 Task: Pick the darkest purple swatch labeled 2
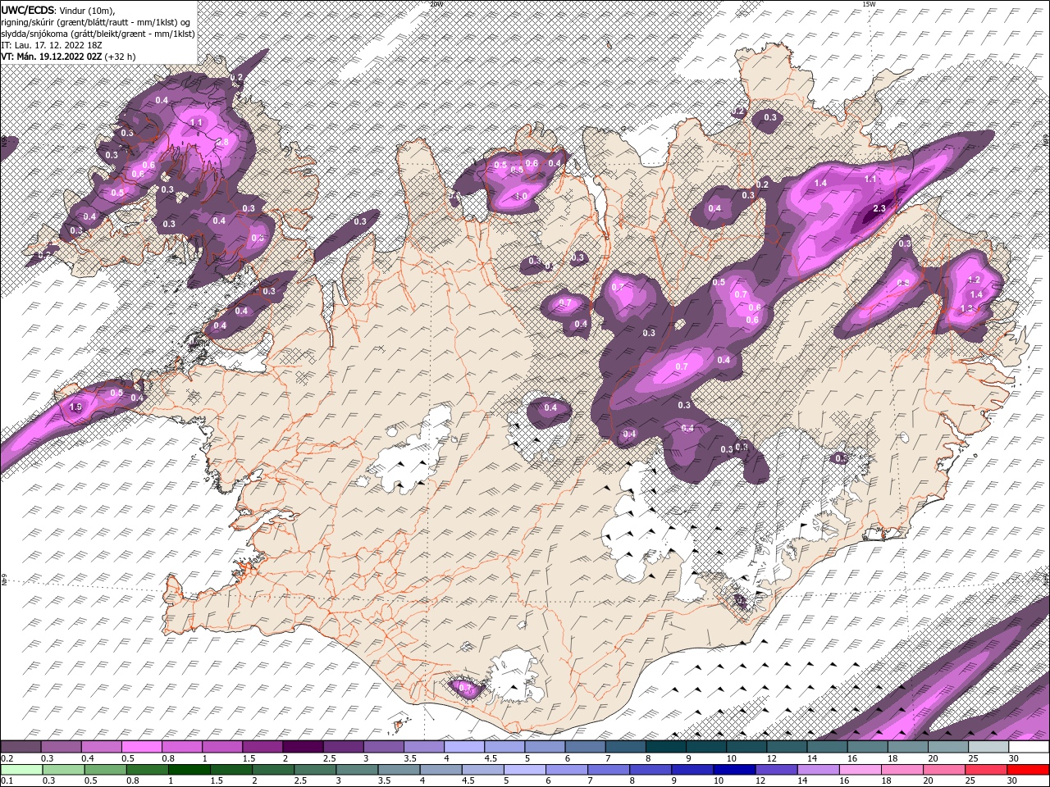(303, 747)
